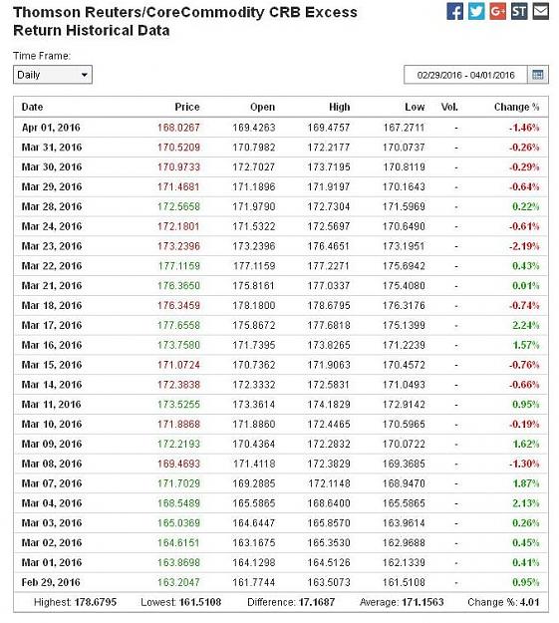Sort by the Open column header
This screenshot has width=559, height=623.
[x=262, y=107]
